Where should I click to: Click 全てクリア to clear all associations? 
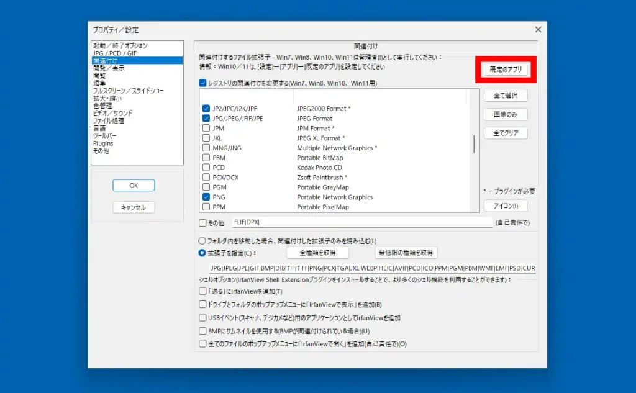pos(507,132)
